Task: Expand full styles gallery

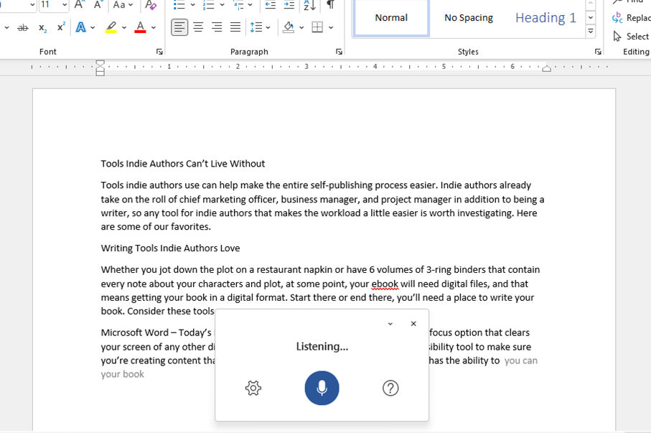Action: [591, 31]
